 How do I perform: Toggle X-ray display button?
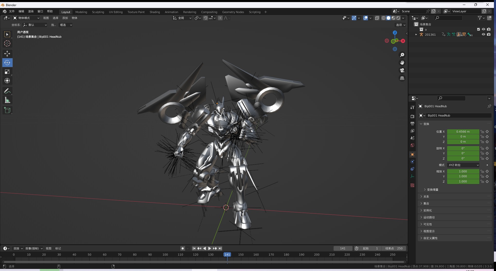coord(377,18)
